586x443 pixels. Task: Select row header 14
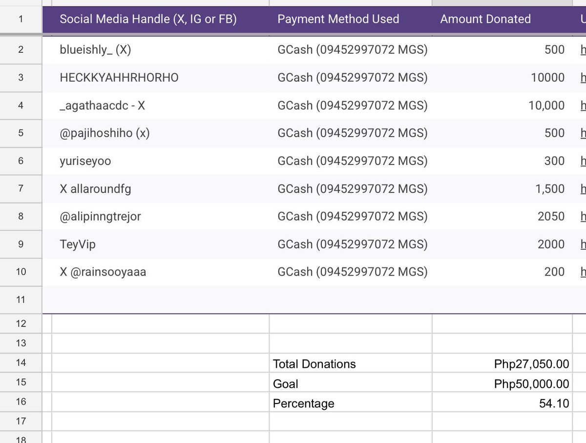click(21, 362)
